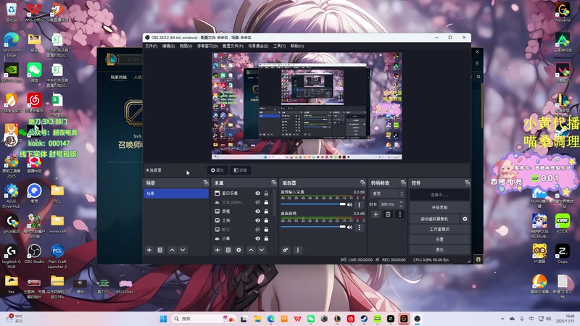
Task: Pop out the 混音器 dock panel
Action: point(363,183)
